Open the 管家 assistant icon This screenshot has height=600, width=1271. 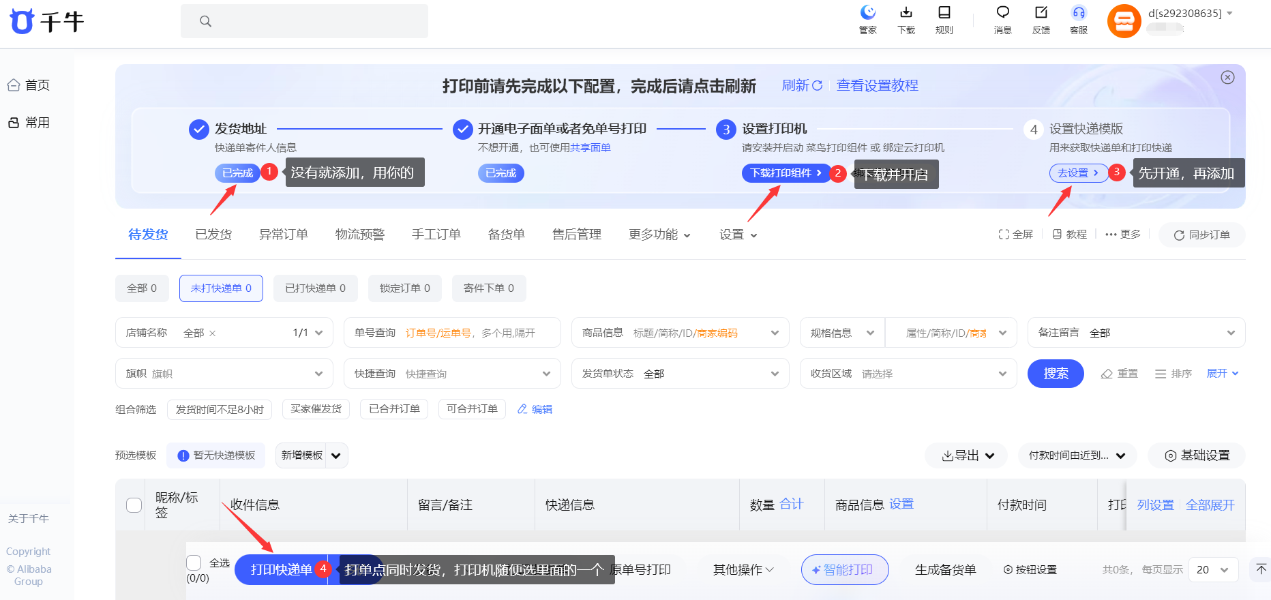pos(867,13)
